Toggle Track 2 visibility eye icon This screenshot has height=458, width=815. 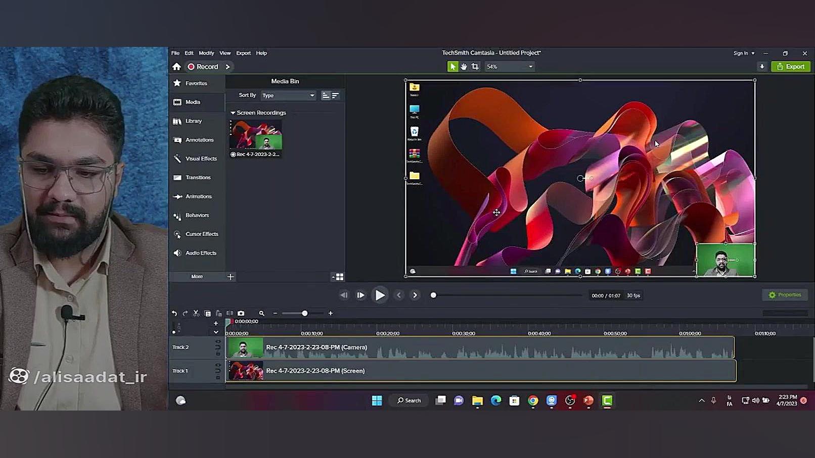[218, 342]
